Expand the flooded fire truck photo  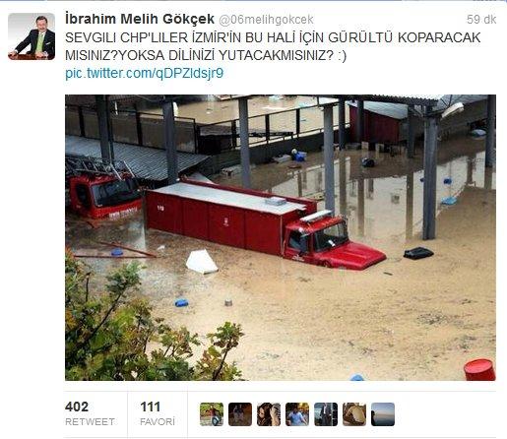281,237
